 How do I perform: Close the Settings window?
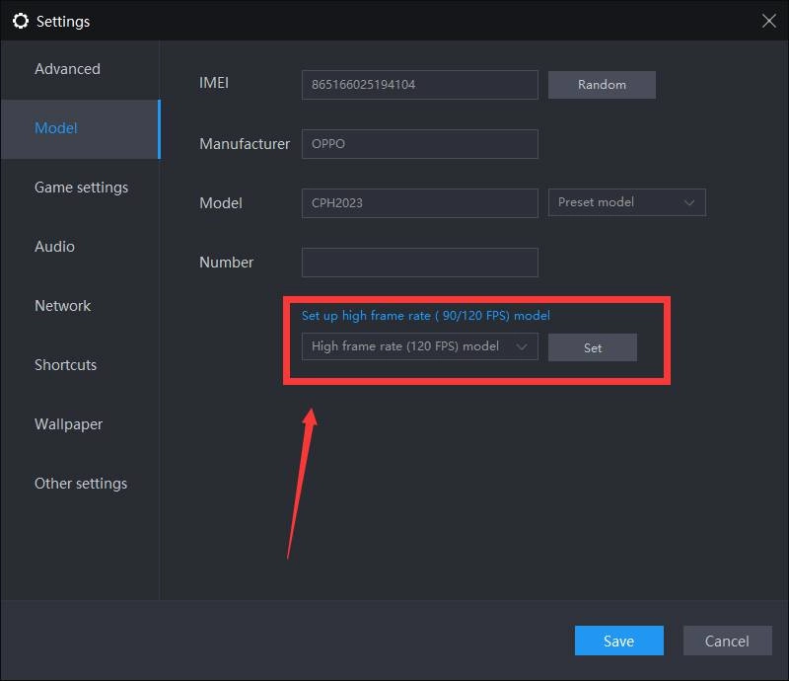click(768, 21)
